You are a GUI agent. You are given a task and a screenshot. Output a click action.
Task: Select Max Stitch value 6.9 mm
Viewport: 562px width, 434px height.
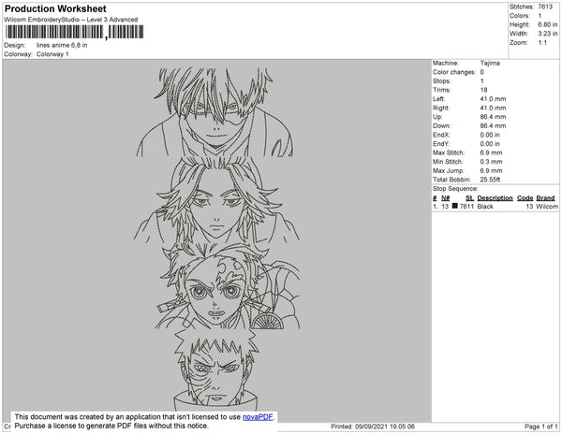pos(491,152)
